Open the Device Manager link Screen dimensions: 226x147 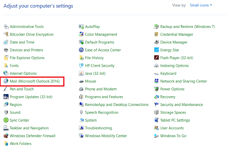tap(174, 42)
